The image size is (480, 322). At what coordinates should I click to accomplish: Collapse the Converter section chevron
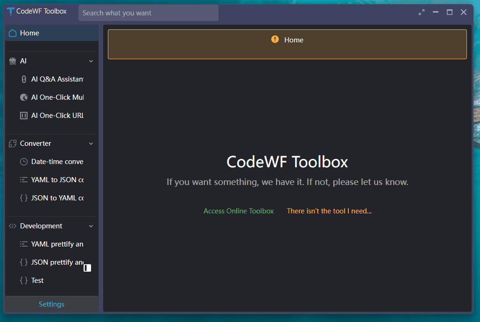click(x=91, y=144)
